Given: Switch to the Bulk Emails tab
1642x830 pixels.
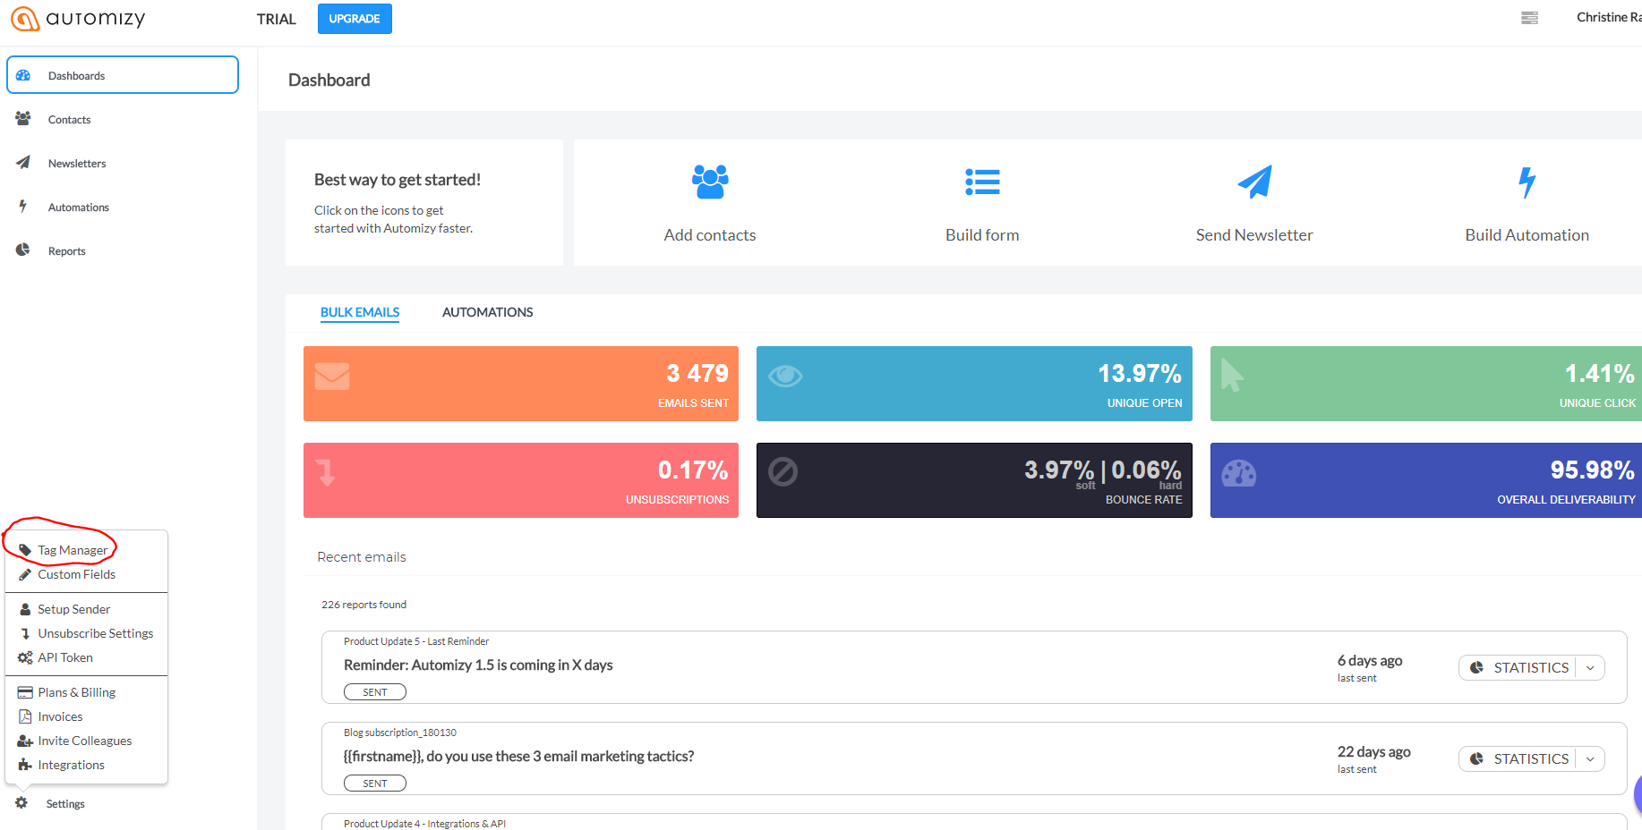Looking at the screenshot, I should point(360,312).
